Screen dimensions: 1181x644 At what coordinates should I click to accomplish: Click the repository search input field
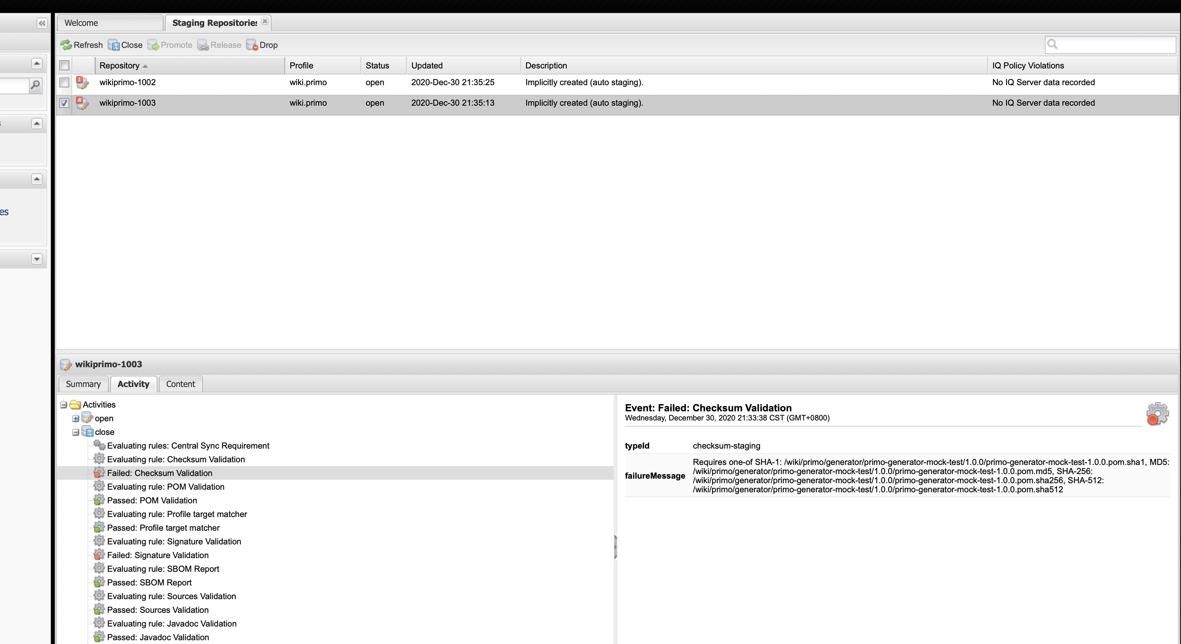(1114, 44)
